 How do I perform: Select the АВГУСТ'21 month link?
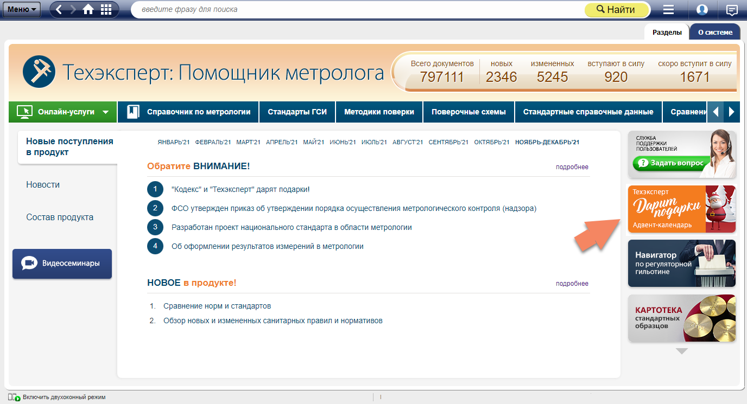point(408,143)
